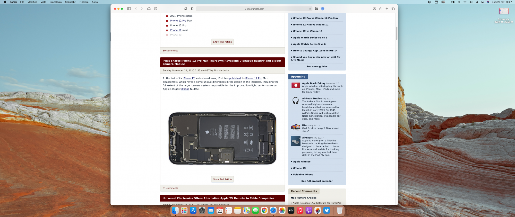
Task: Open iPhone 12 Pro vs iPhone 12 Pro Max guide
Action: pyautogui.click(x=316, y=18)
